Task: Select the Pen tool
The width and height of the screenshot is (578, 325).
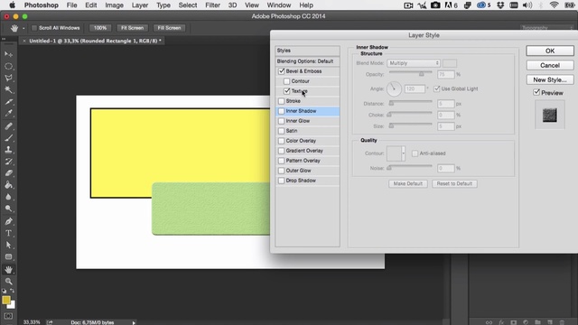Action: (x=8, y=221)
